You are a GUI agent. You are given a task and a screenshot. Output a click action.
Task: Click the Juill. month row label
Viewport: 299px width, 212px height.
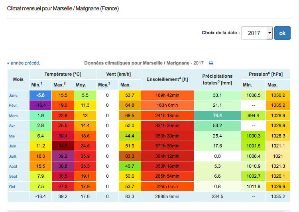point(14,156)
